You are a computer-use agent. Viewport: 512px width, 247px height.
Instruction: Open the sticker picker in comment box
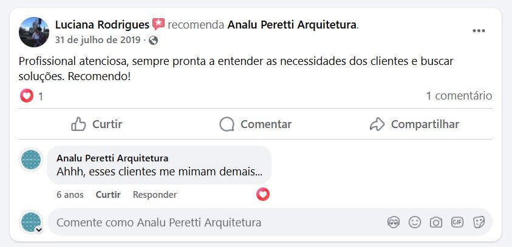click(479, 223)
